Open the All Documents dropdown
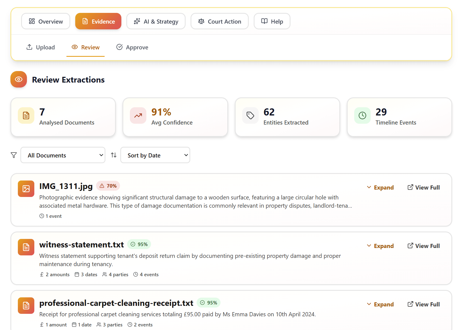This screenshot has height=330, width=461. pyautogui.click(x=63, y=155)
